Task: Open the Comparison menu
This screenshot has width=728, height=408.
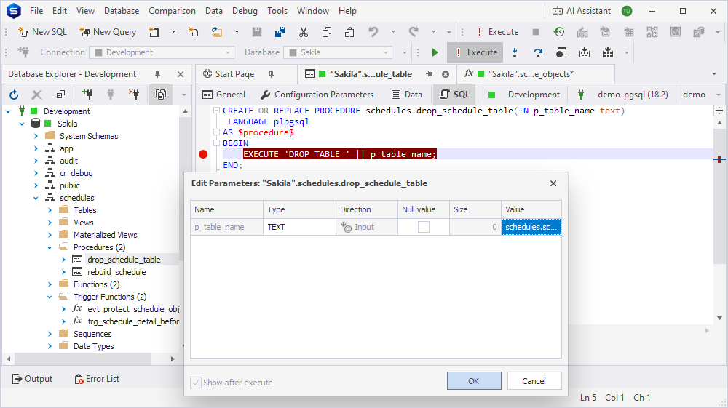Action: [172, 11]
